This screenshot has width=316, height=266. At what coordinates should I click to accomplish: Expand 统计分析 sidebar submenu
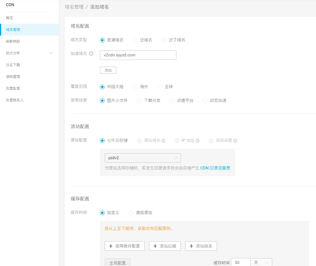51,53
